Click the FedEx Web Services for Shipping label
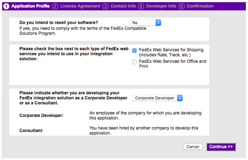Image resolution: width=248 pixels, height=160 pixels. [171, 52]
